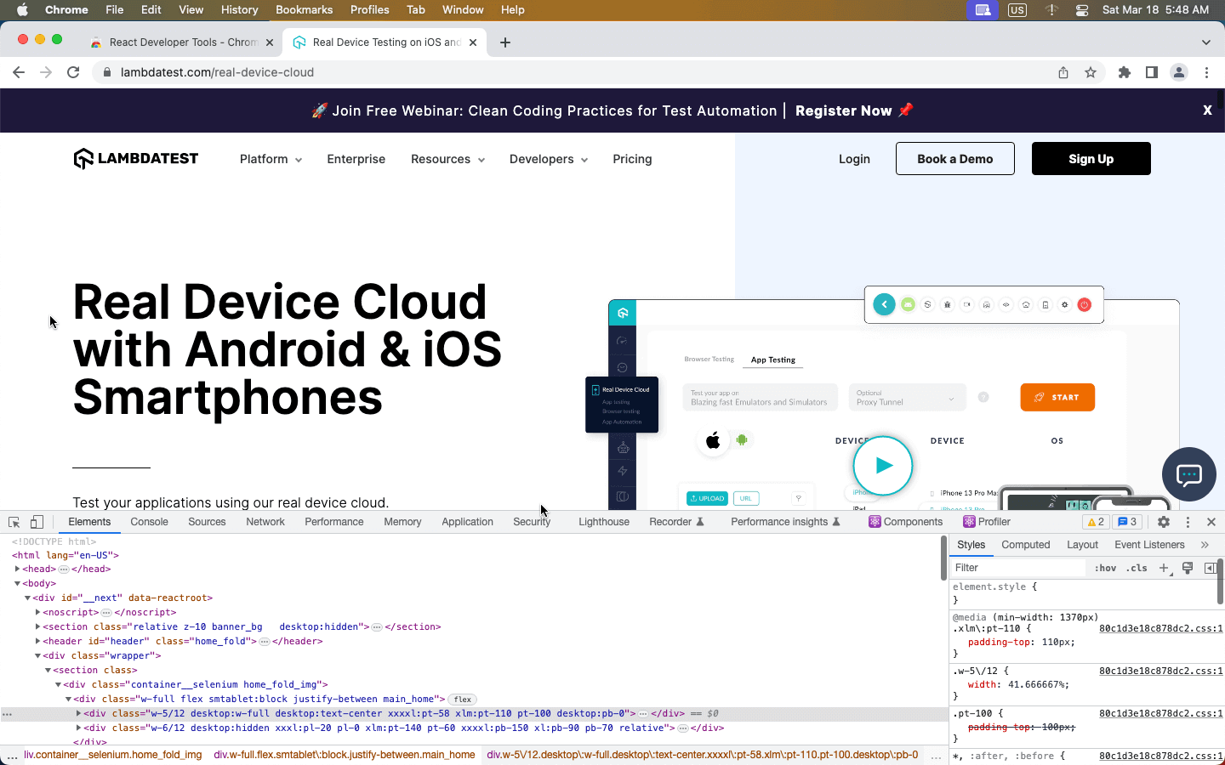The image size is (1225, 765).
Task: Open a new browser tab
Action: (x=505, y=42)
